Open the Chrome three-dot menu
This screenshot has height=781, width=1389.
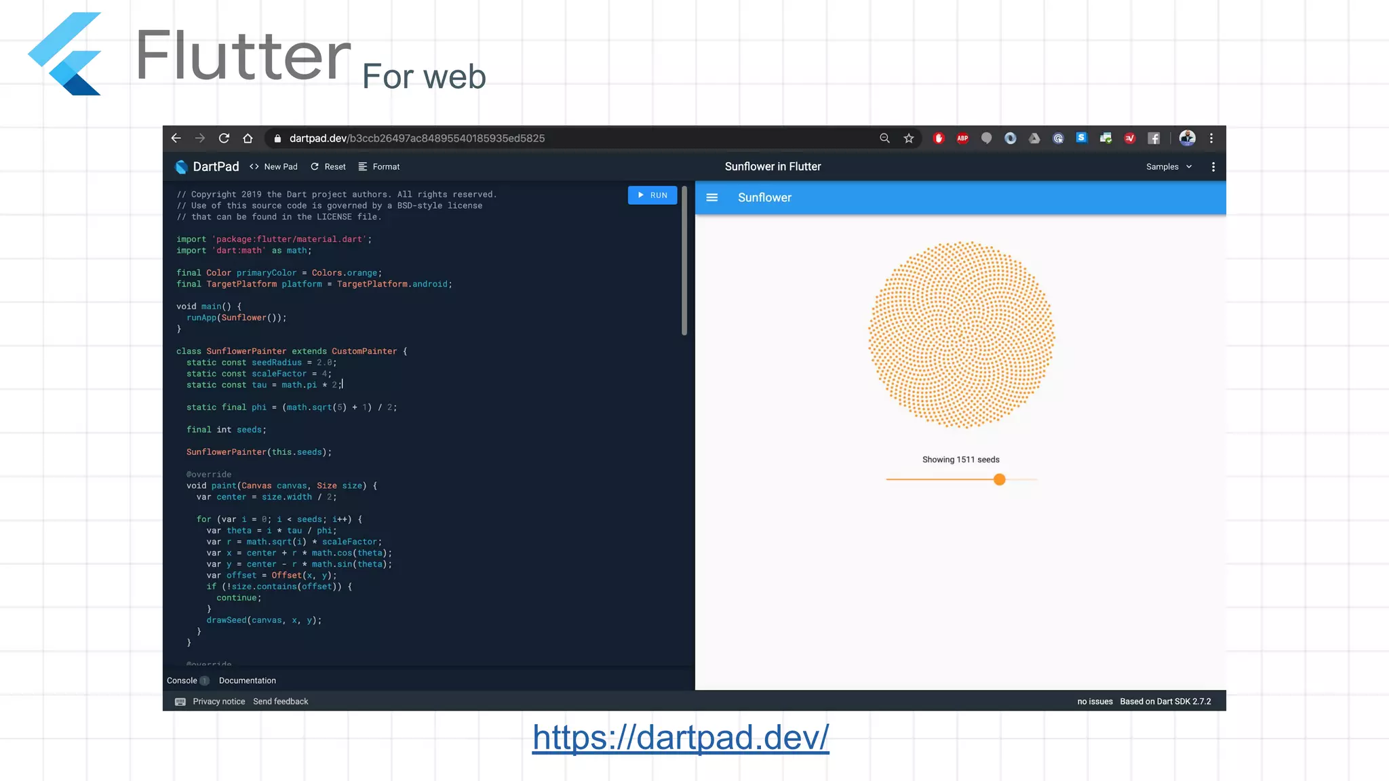point(1211,138)
